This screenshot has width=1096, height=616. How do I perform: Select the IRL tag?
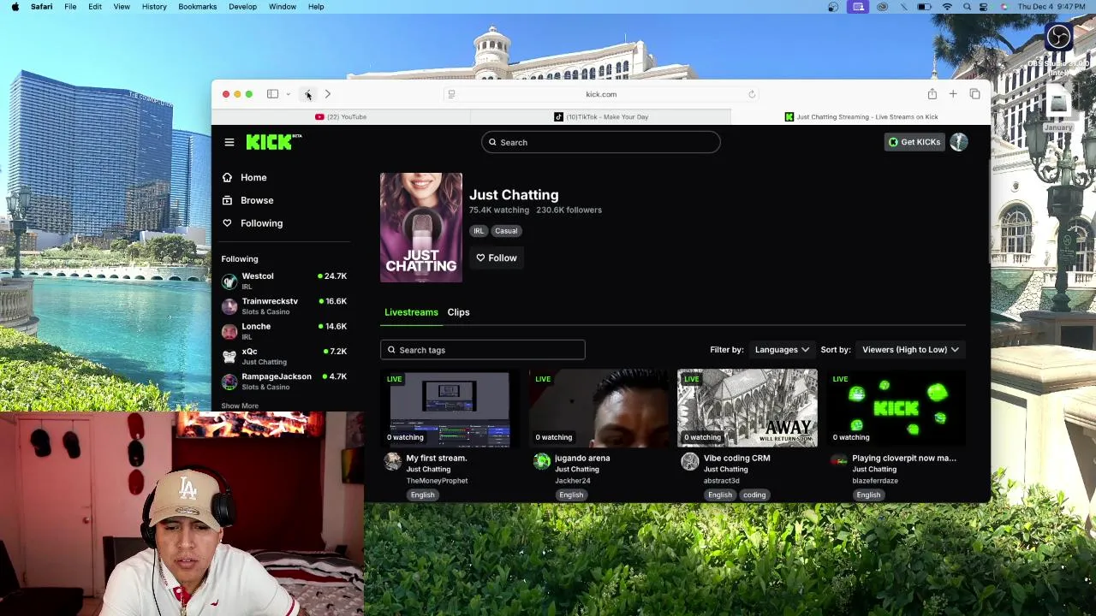point(479,231)
